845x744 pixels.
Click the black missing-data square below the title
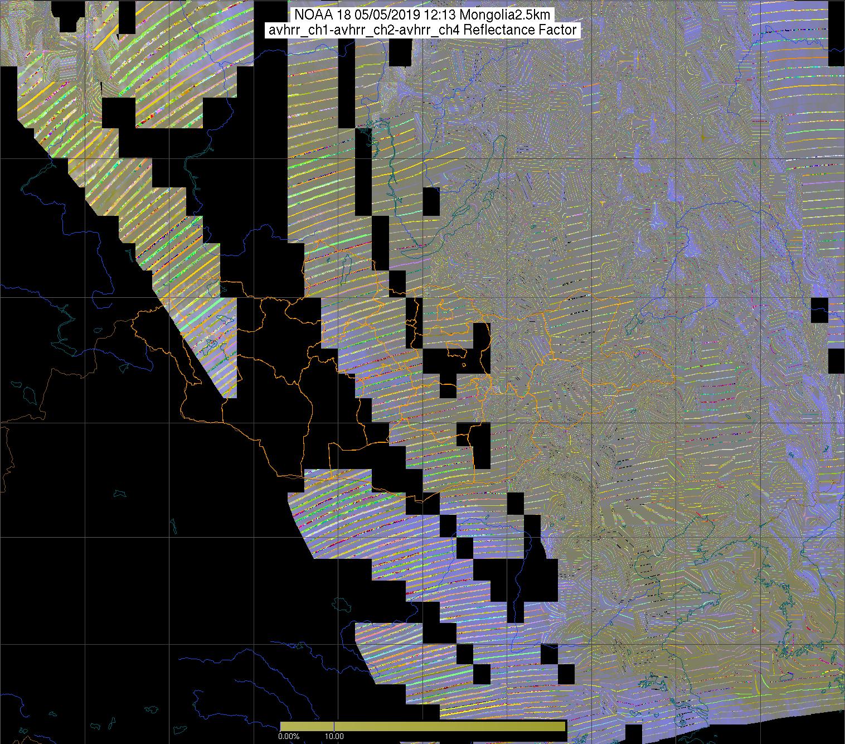[400, 53]
